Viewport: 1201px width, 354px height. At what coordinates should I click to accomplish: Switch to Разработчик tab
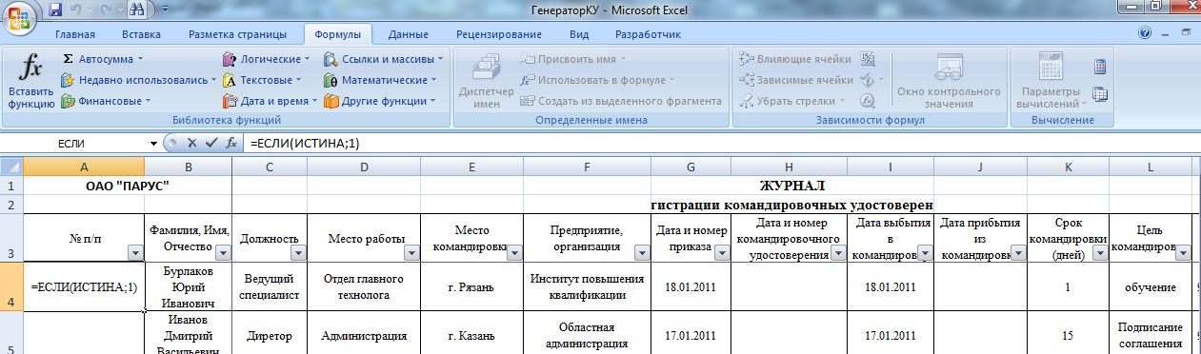tap(648, 34)
